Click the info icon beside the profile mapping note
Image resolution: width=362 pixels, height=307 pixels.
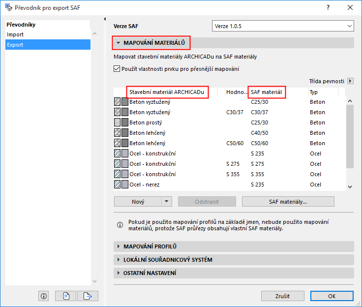tap(120, 225)
